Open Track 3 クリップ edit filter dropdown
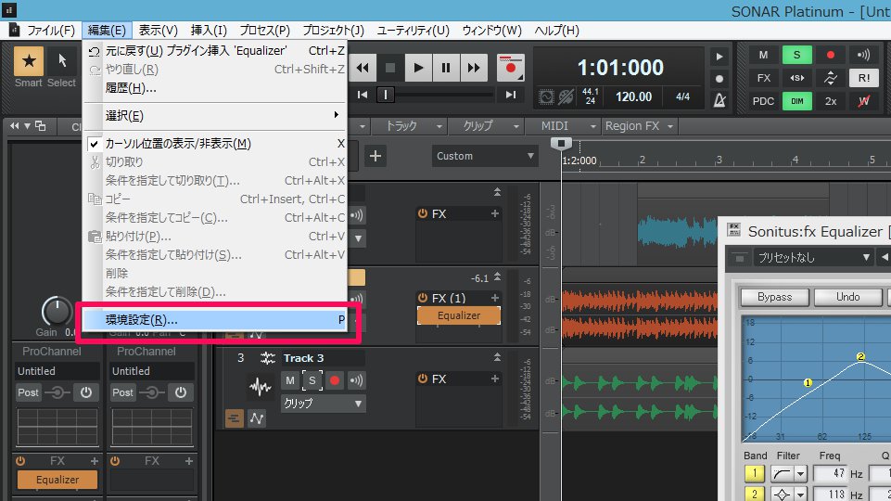 pos(324,404)
